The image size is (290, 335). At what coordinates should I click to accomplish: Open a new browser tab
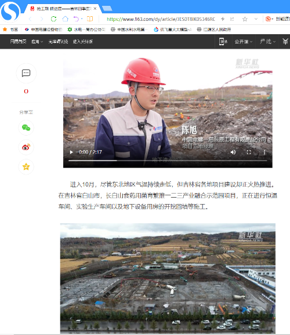pyautogui.click(x=107, y=8)
